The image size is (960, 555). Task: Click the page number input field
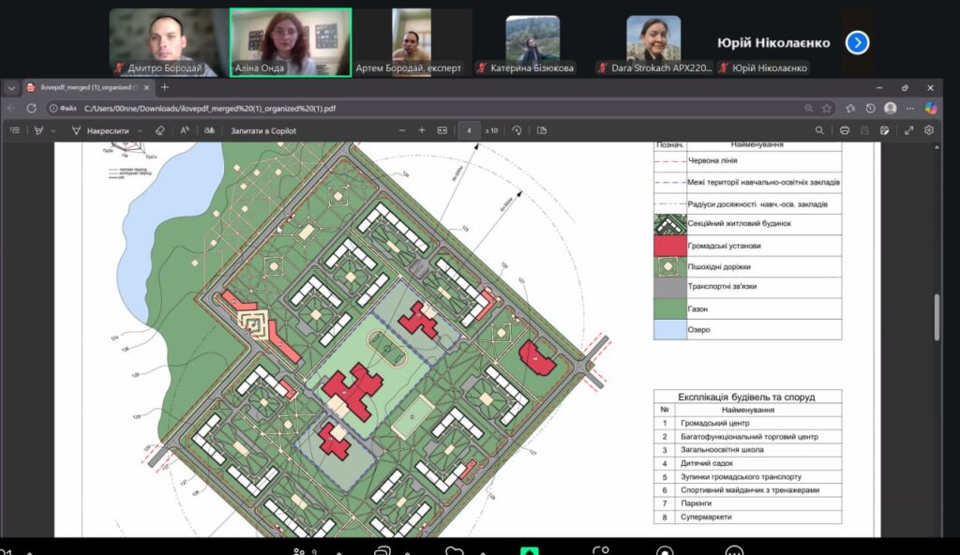click(x=469, y=130)
